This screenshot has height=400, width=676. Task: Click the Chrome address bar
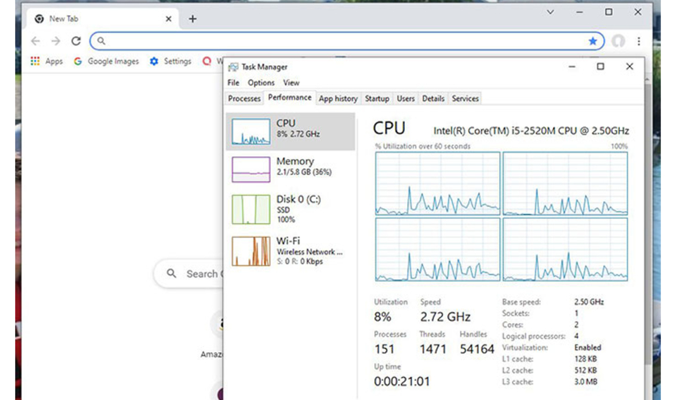346,41
